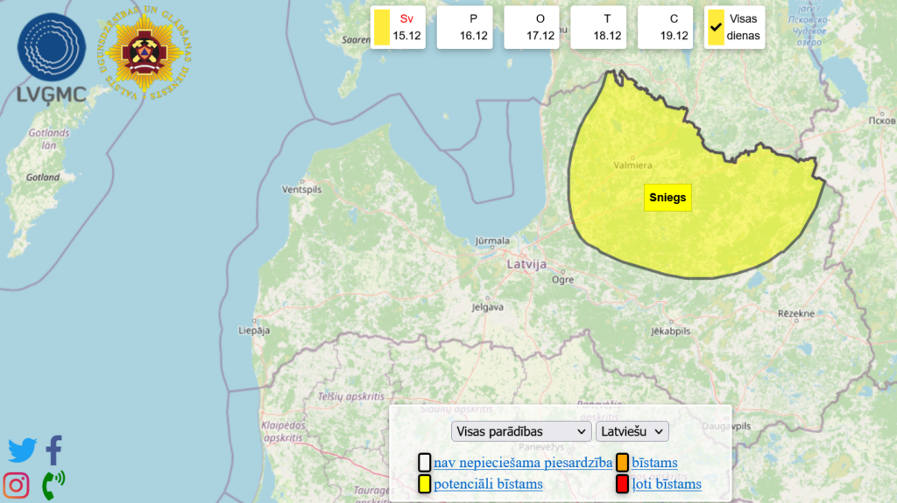Open the Instagram page icon
The image size is (897, 503).
coord(16,484)
